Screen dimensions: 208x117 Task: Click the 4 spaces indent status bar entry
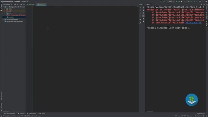click(x=190, y=116)
